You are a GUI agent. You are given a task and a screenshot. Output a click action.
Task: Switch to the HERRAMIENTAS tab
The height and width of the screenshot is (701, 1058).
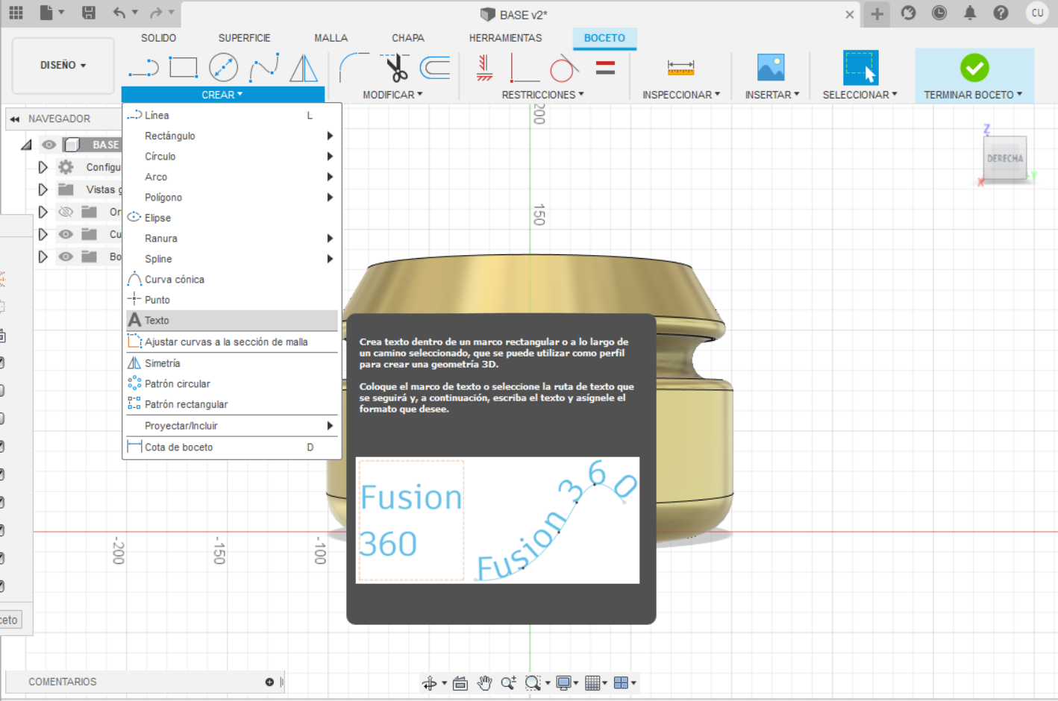505,38
